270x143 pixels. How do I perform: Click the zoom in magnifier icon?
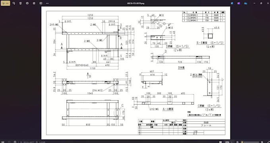[x=262, y=142]
